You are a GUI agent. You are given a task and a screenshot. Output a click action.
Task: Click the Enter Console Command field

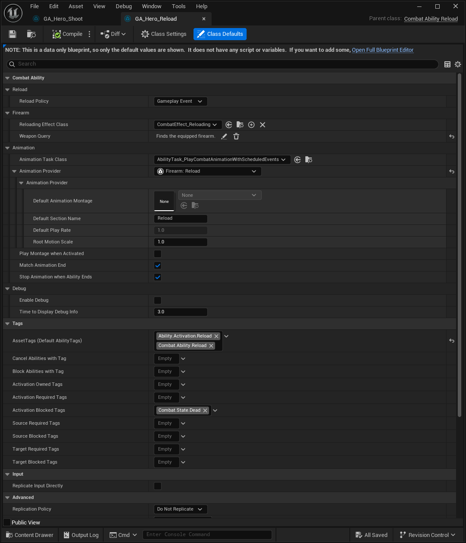coord(207,534)
